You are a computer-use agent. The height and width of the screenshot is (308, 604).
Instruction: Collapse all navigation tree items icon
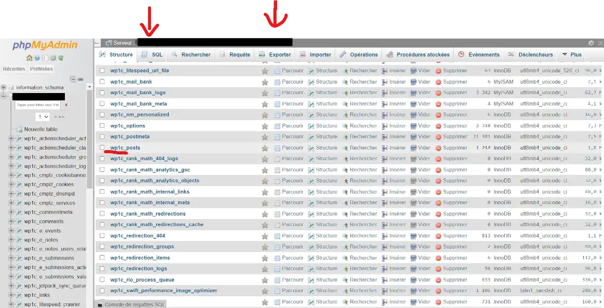[73, 80]
